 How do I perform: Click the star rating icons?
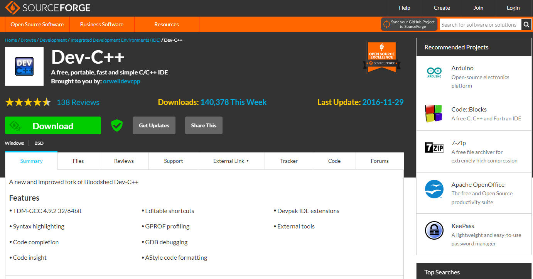[x=28, y=102]
